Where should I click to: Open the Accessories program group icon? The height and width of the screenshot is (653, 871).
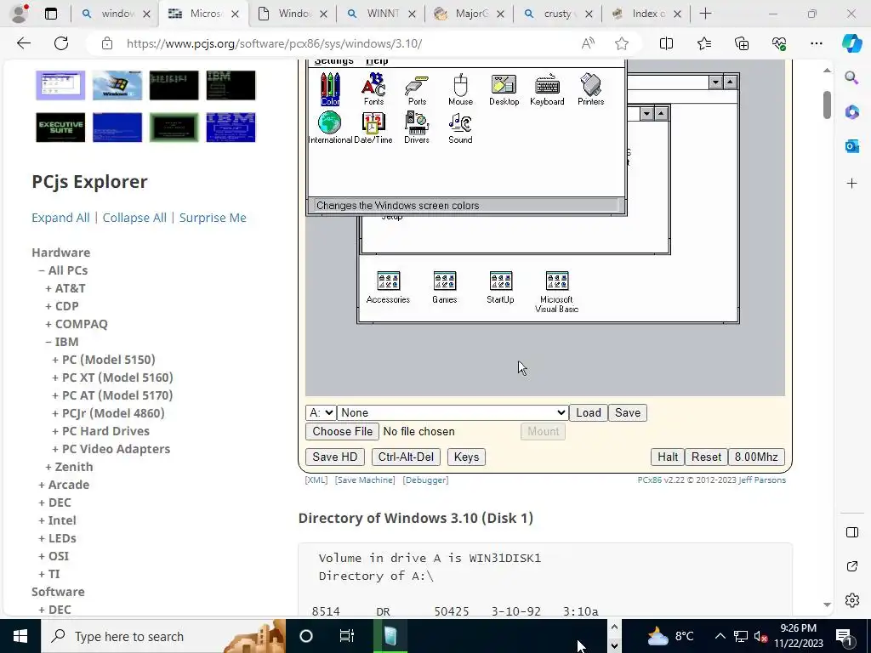(388, 287)
